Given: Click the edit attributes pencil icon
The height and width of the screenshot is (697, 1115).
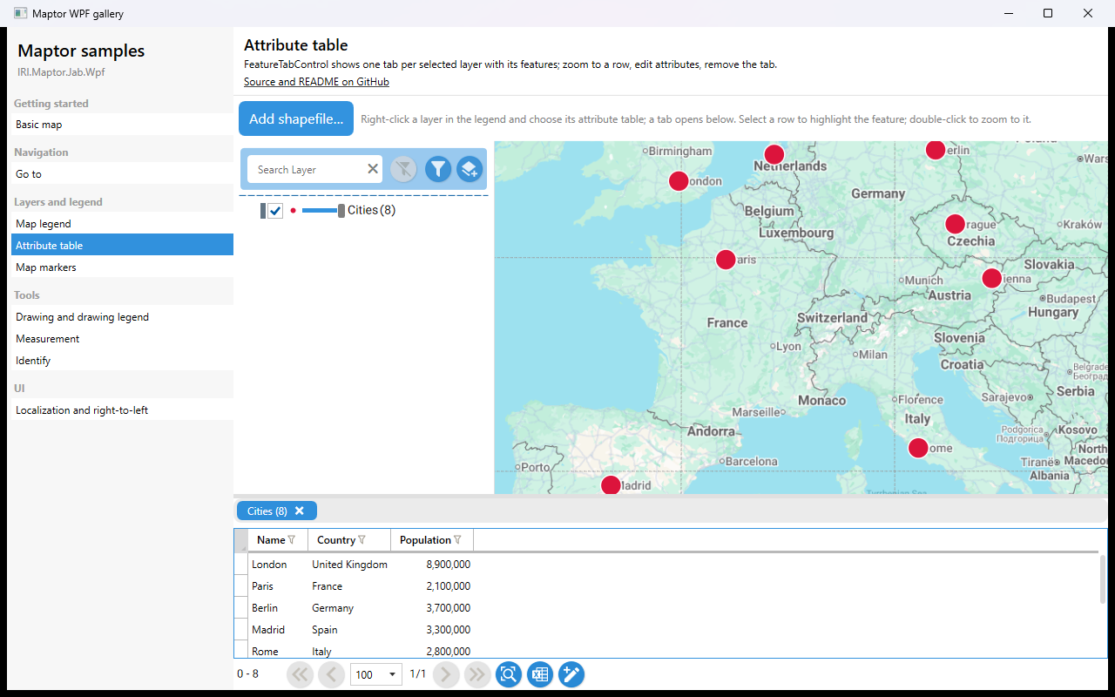Looking at the screenshot, I should click(571, 674).
